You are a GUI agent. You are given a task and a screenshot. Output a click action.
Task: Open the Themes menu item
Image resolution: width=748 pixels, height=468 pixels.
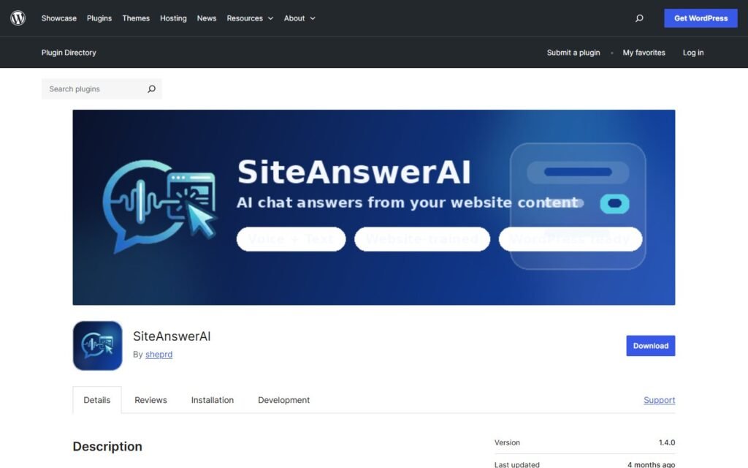point(136,18)
